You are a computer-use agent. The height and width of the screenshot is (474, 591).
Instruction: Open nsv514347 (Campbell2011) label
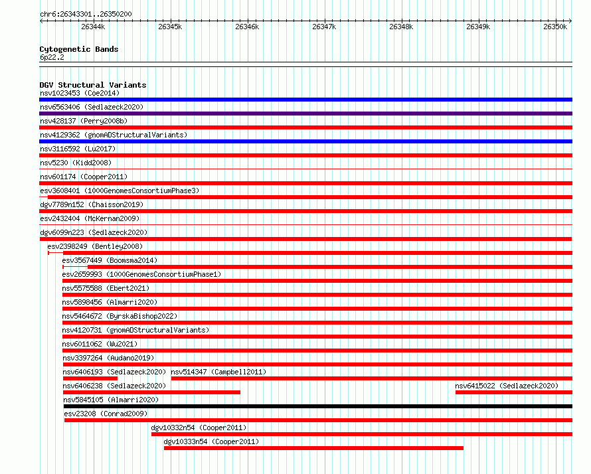click(218, 372)
